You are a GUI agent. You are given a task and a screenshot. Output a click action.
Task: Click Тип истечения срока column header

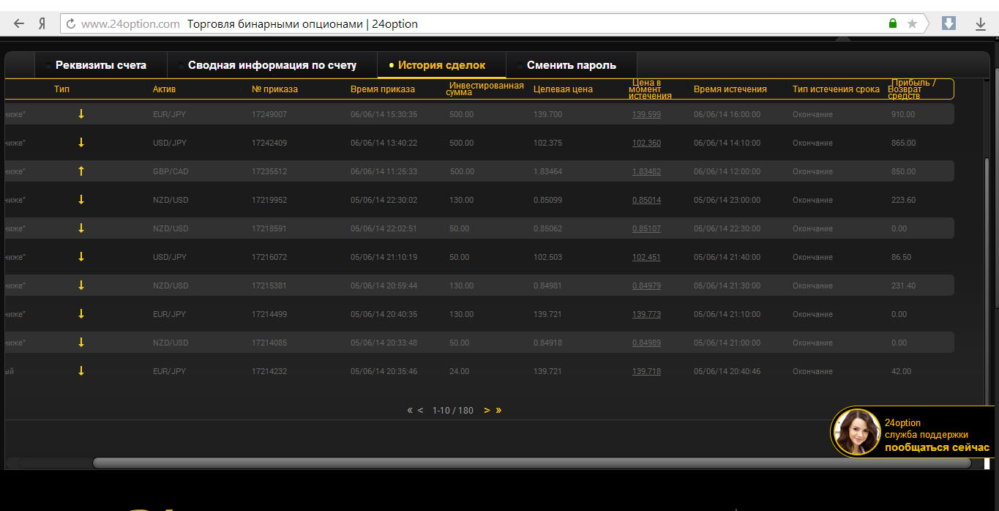[836, 89]
